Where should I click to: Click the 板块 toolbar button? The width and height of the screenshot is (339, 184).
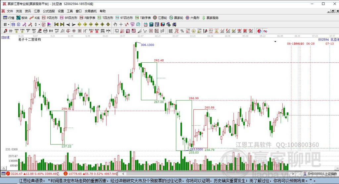(x=22, y=18)
